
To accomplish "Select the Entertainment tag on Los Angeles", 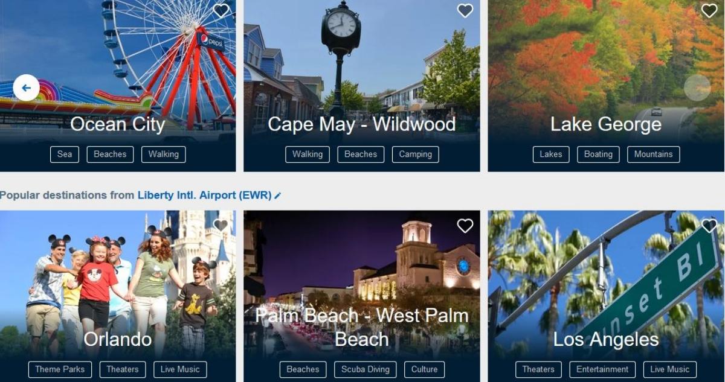I will pos(602,369).
